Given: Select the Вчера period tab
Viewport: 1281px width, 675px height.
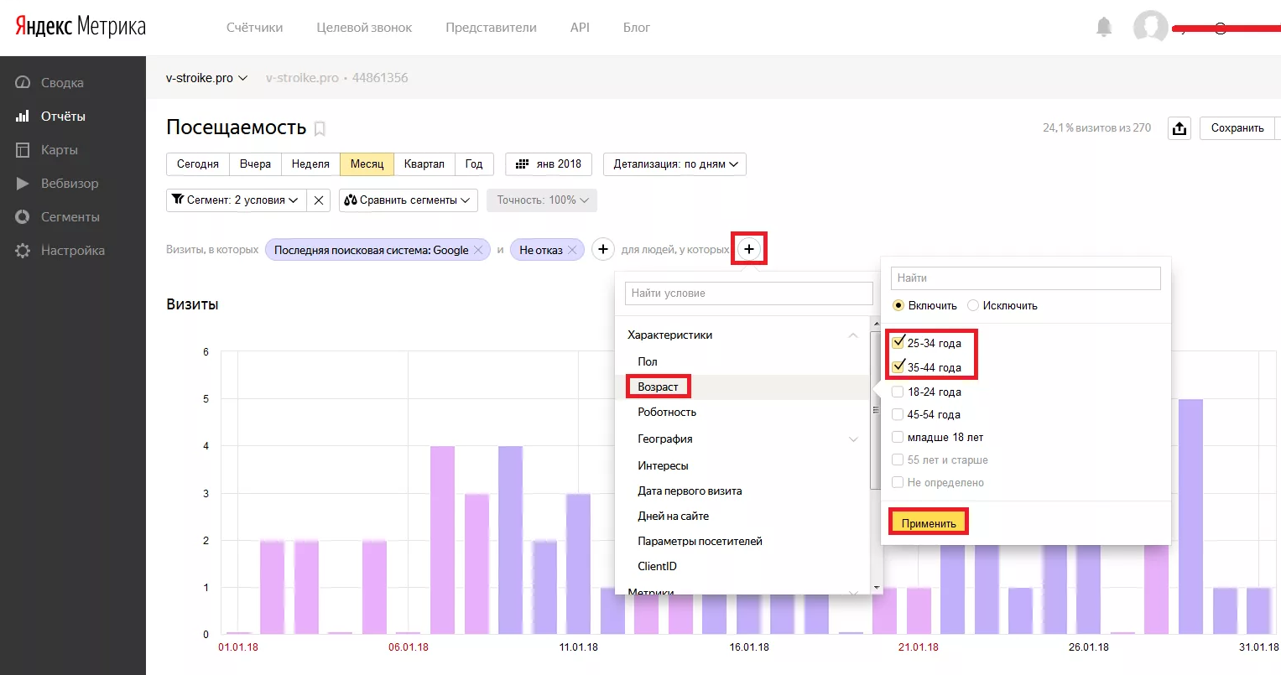Looking at the screenshot, I should point(255,164).
